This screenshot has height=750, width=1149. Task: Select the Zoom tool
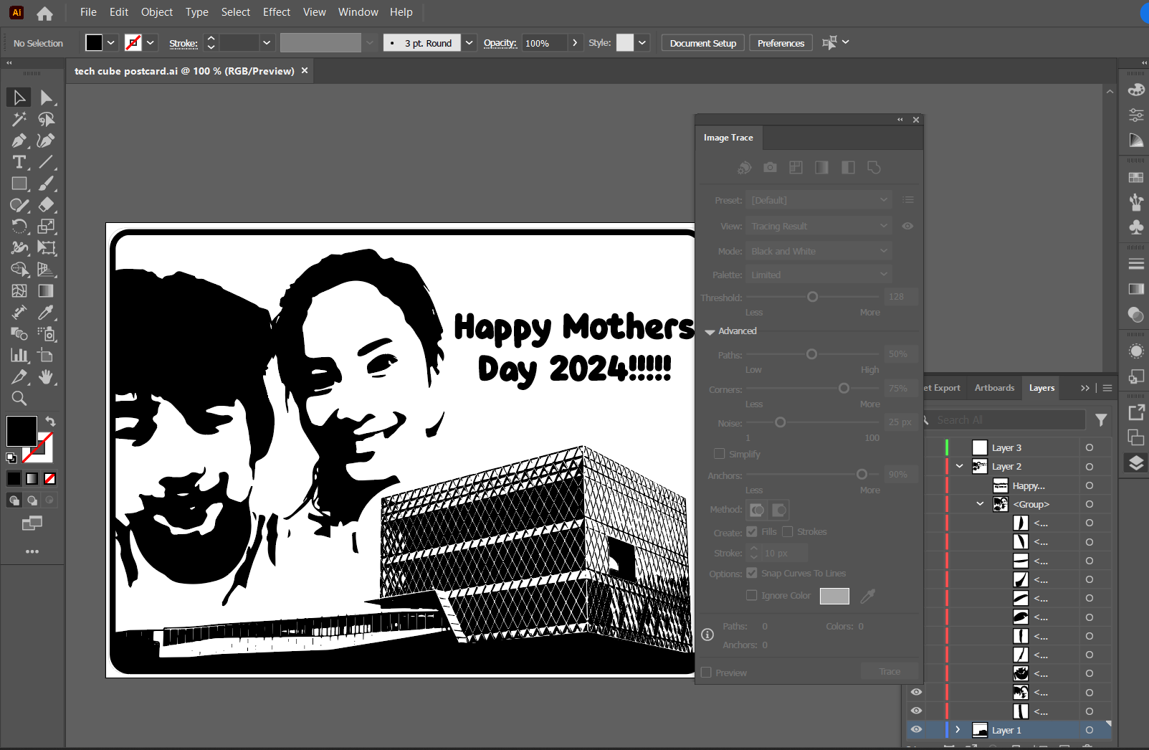(x=19, y=399)
